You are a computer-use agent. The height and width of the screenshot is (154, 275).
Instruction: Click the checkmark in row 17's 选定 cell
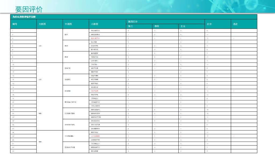234,91
